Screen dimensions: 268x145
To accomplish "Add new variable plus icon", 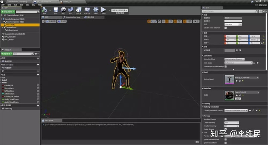I will coord(38,75).
